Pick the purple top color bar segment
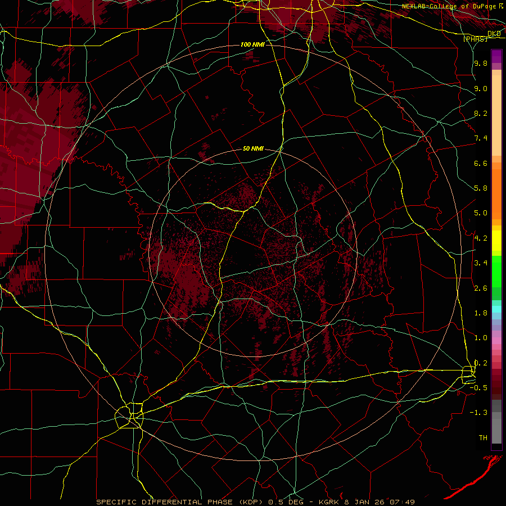Image resolution: width=506 pixels, height=506 pixels. tap(496, 56)
